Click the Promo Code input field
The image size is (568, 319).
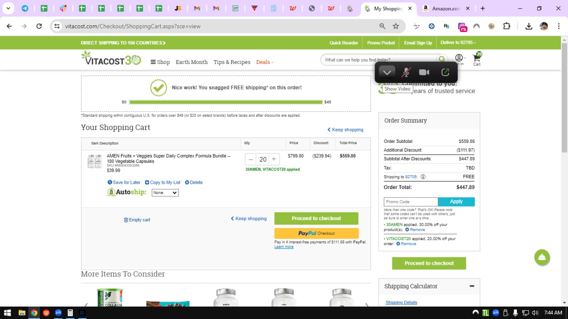click(x=411, y=202)
